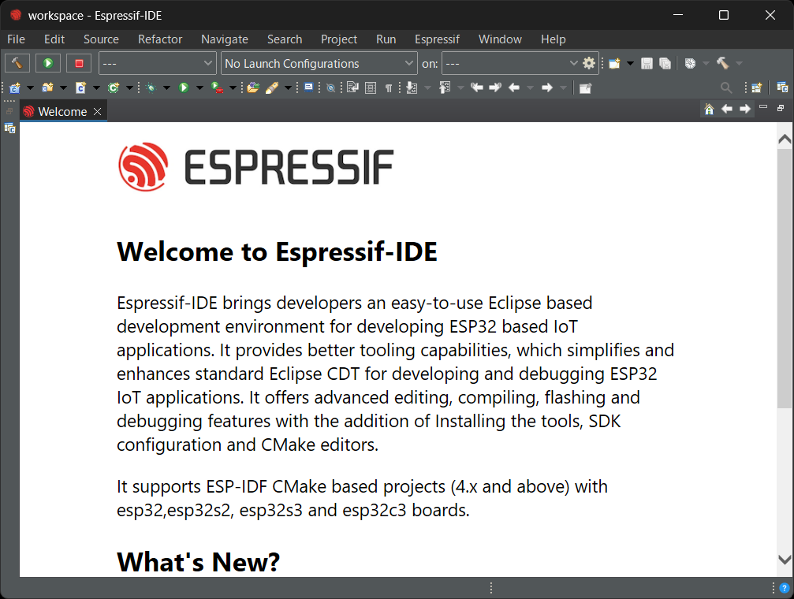Image resolution: width=794 pixels, height=599 pixels.
Task: Open the Help menu
Action: (x=553, y=39)
